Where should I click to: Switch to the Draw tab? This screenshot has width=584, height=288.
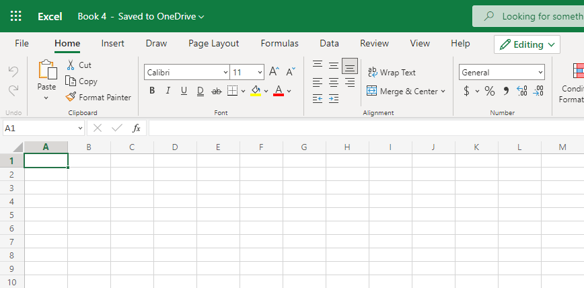tap(156, 44)
